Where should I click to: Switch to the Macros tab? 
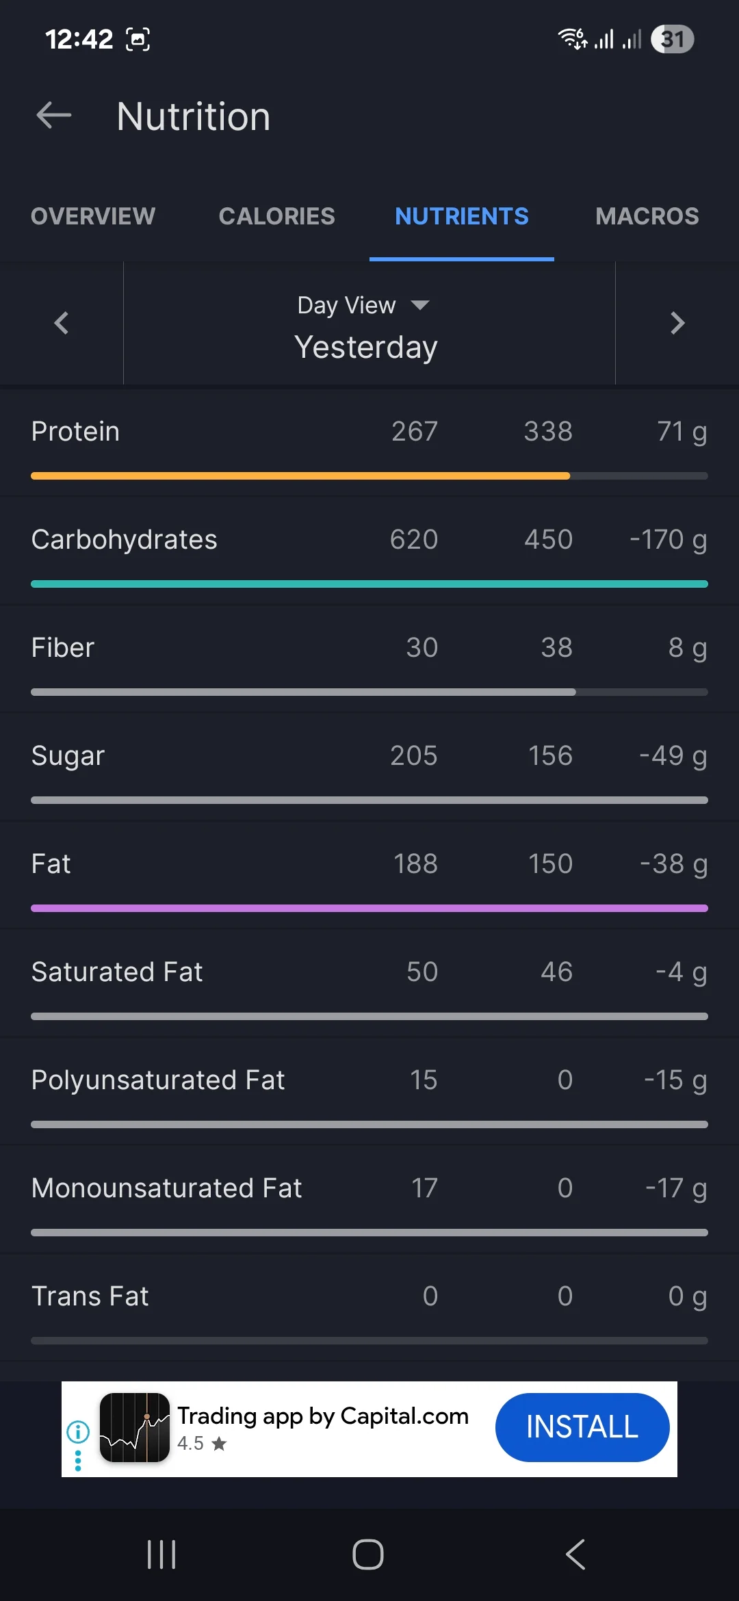pyautogui.click(x=647, y=216)
